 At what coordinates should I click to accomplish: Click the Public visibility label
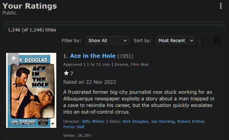(x=9, y=13)
